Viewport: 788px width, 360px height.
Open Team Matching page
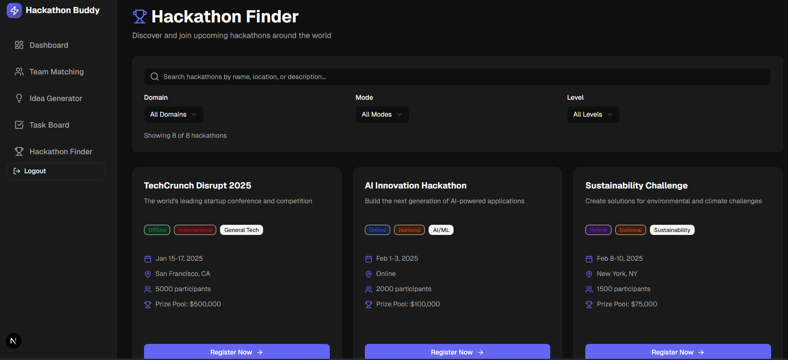coord(56,72)
